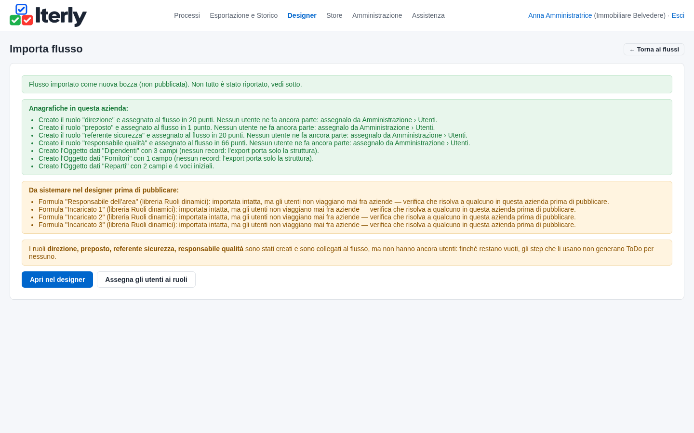This screenshot has height=433, width=694.
Task: Open the Assistenza page
Action: click(428, 15)
